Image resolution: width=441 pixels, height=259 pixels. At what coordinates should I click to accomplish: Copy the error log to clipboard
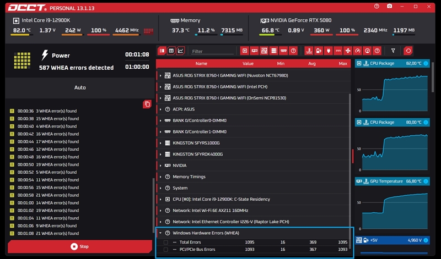147,104
